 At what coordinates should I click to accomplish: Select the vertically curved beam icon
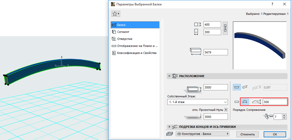coord(245,102)
